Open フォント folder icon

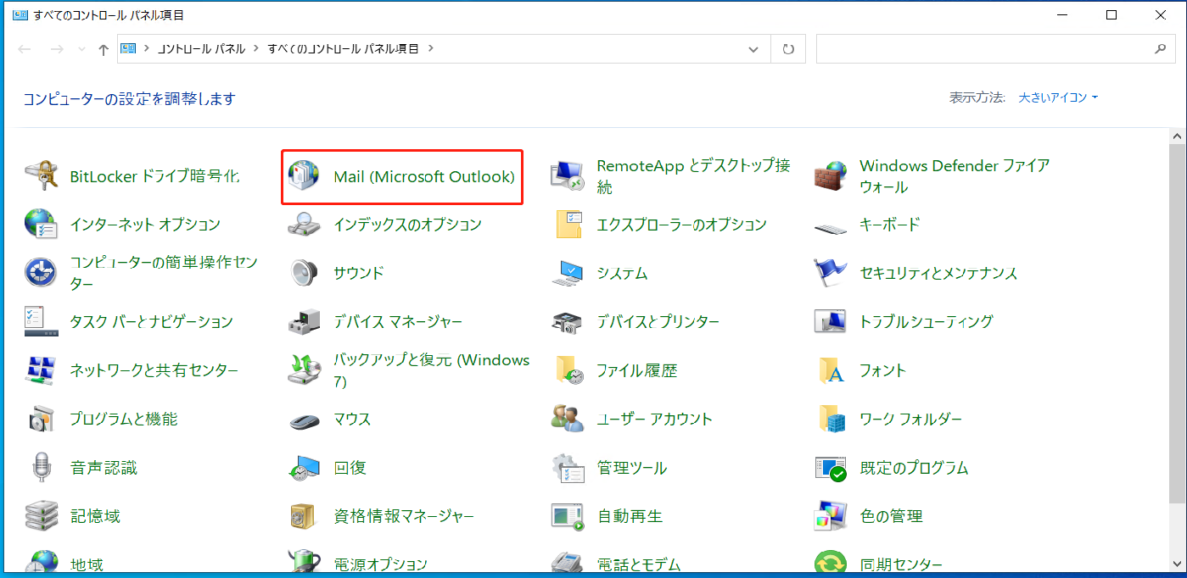point(830,370)
